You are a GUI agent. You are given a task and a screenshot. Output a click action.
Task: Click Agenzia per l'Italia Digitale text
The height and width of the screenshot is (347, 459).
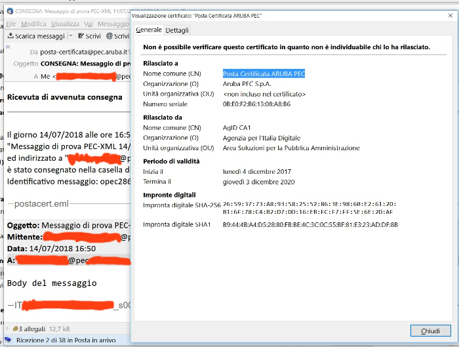(262, 138)
